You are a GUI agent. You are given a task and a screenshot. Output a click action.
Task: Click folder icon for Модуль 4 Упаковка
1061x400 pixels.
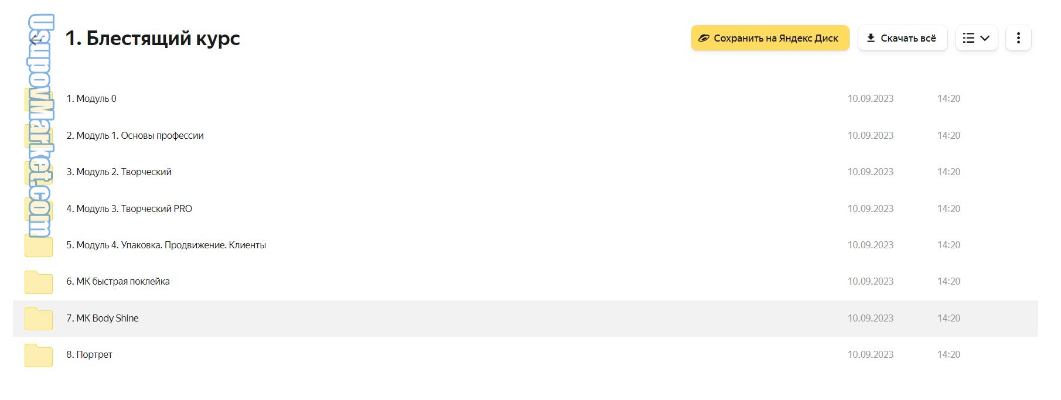tap(39, 246)
